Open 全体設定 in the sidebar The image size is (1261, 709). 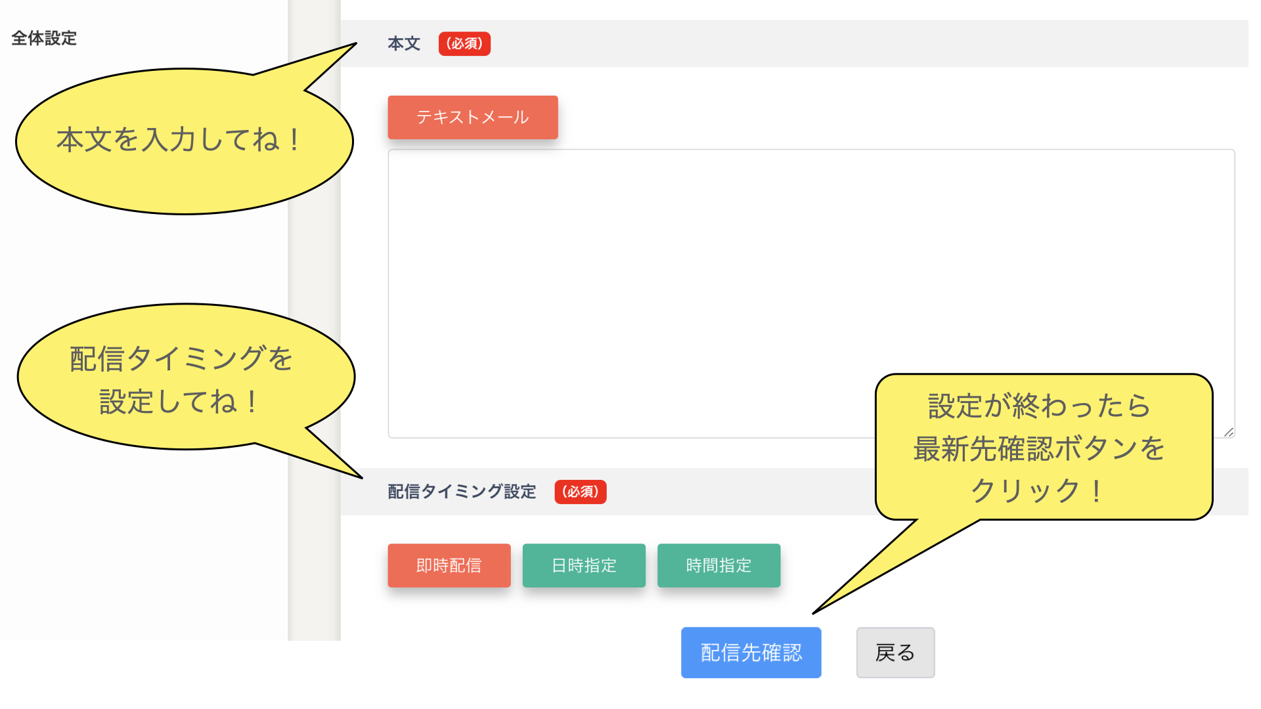[x=44, y=38]
